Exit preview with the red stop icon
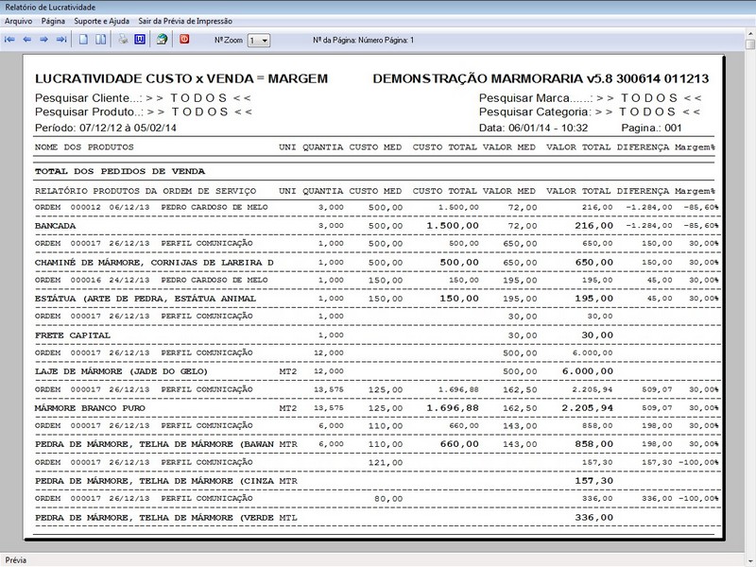The height and width of the screenshot is (567, 756). point(185,40)
